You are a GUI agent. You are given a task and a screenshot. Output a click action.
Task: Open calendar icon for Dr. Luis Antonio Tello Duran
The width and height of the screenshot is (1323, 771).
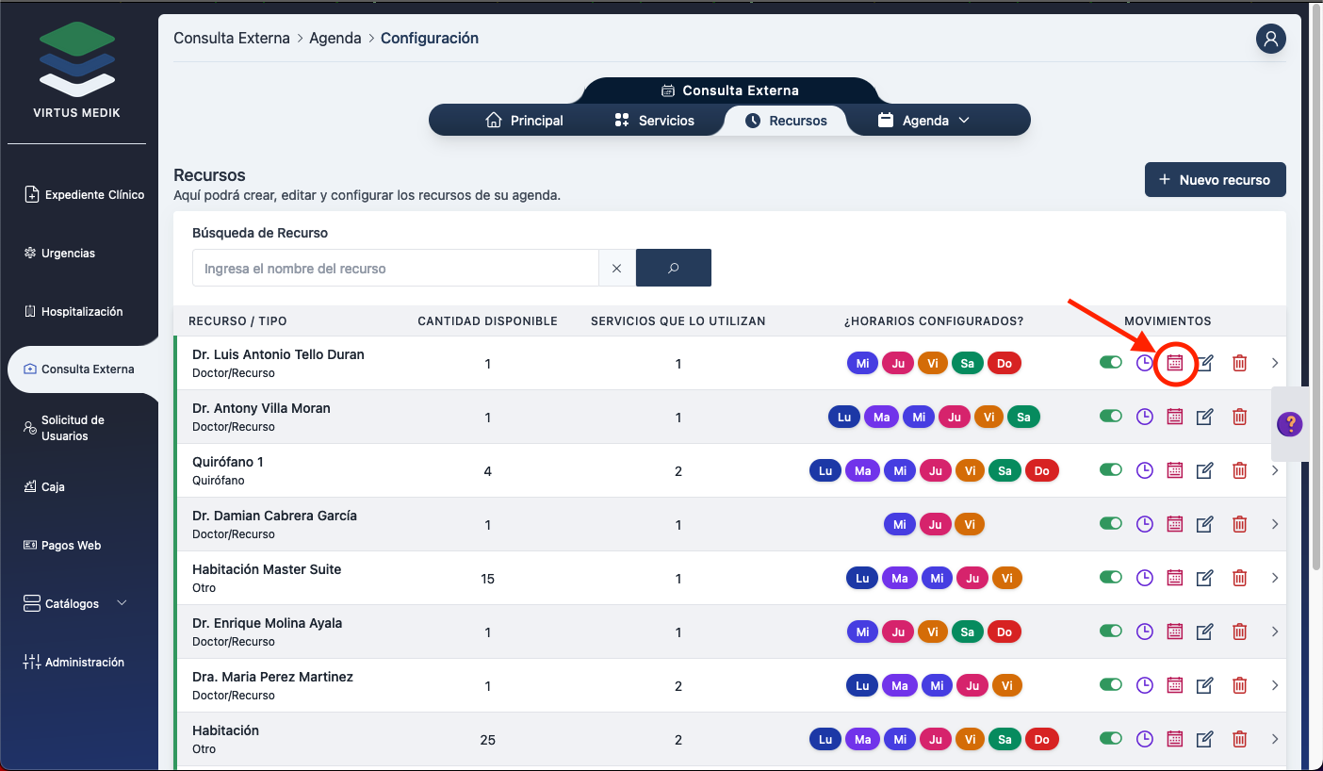coord(1174,363)
